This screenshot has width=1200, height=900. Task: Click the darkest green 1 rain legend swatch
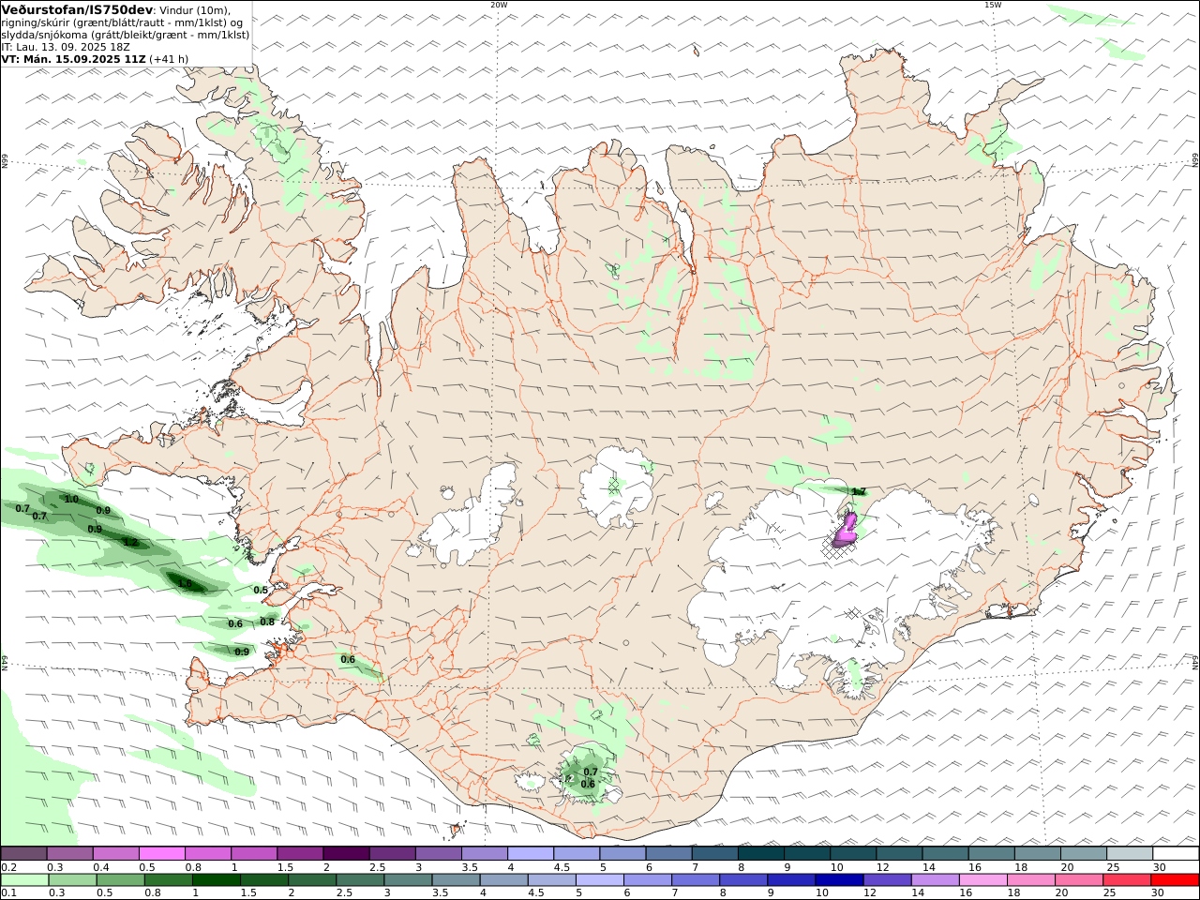(216, 880)
